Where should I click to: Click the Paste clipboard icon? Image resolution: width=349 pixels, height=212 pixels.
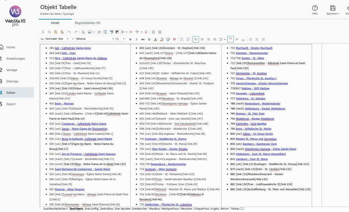(x=56, y=32)
